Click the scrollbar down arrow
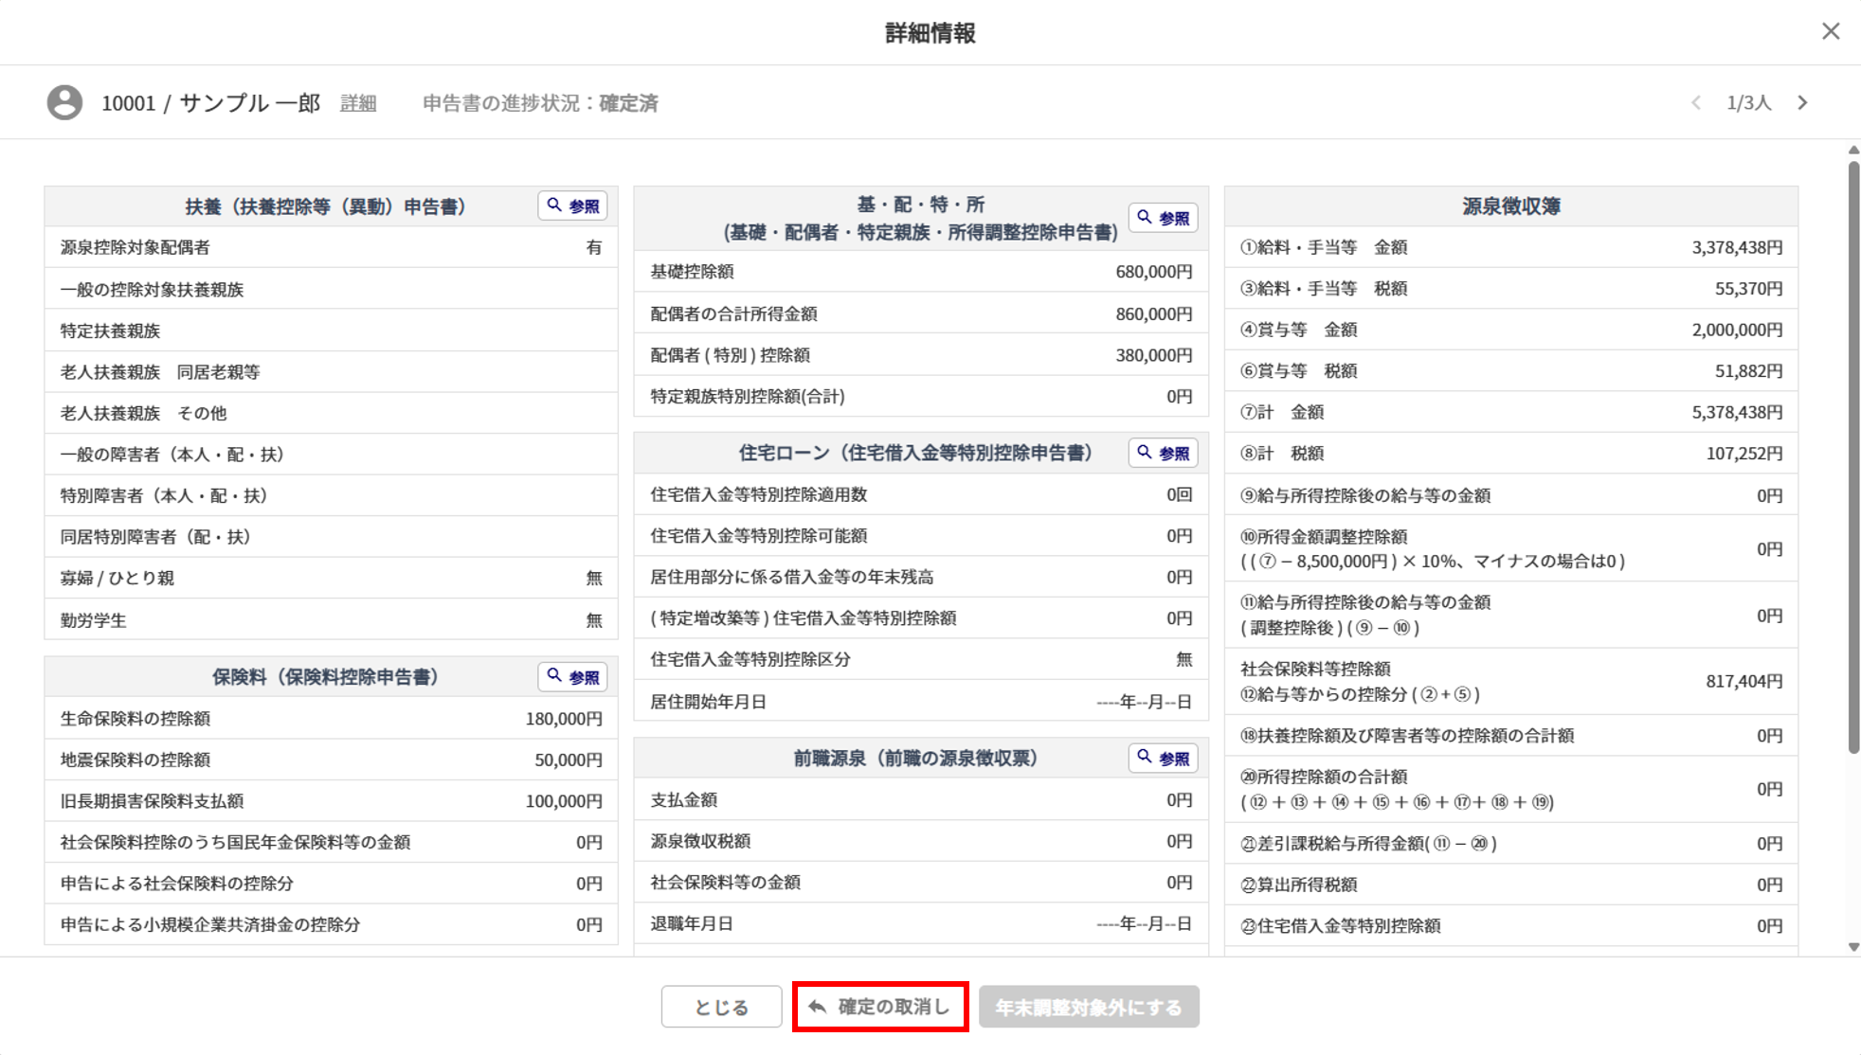The image size is (1861, 1055). pos(1852,946)
